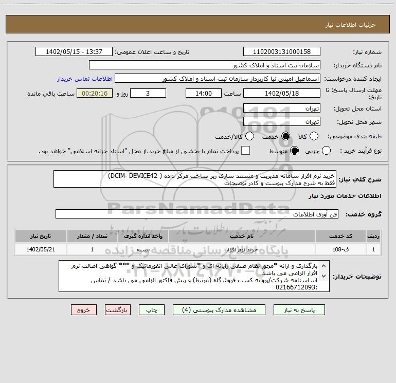Screen dimensions: 396x383
Task: Click the بازگشت back button
Action: (x=118, y=310)
